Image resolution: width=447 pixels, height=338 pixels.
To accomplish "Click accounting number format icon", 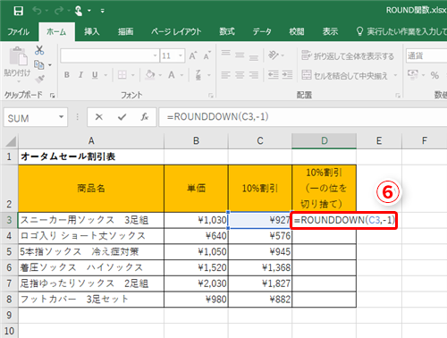I will coord(413,75).
